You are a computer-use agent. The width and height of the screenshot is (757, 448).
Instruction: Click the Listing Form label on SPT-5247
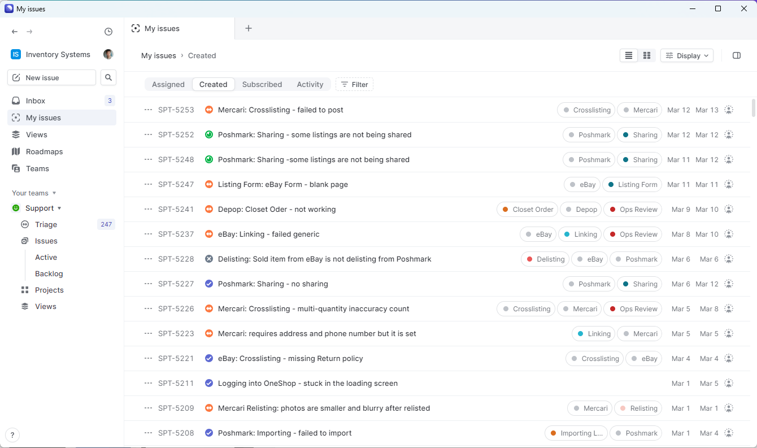[x=632, y=185]
